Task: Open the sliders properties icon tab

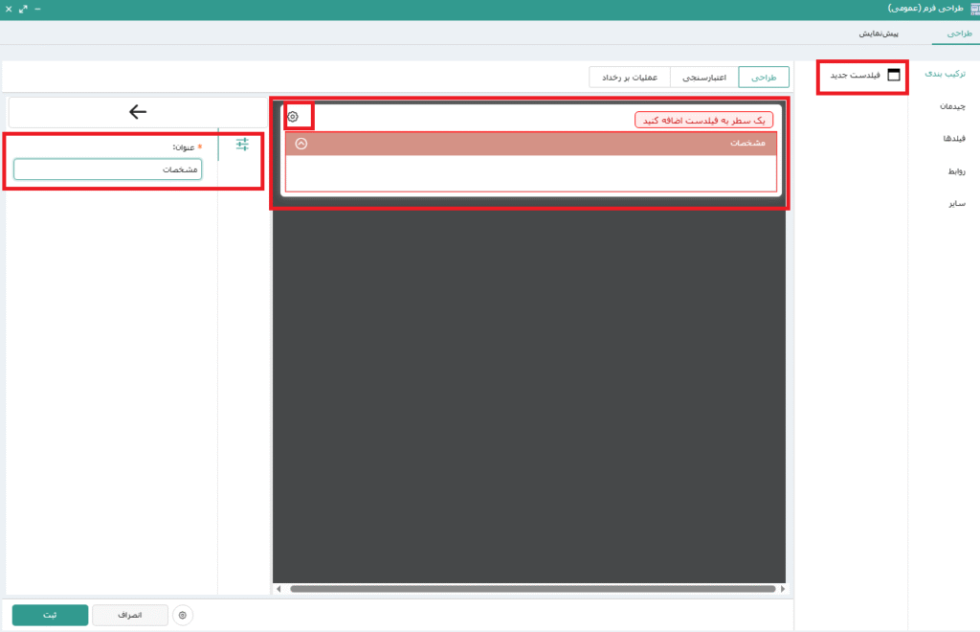Action: [242, 144]
